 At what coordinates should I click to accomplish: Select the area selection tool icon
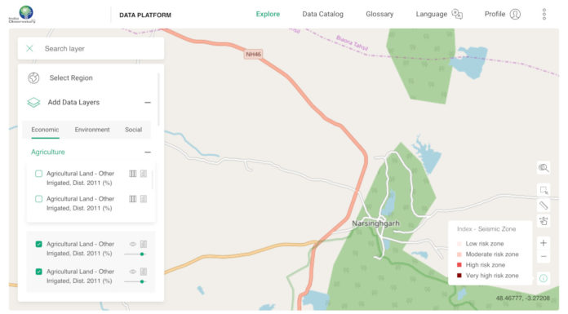544,190
